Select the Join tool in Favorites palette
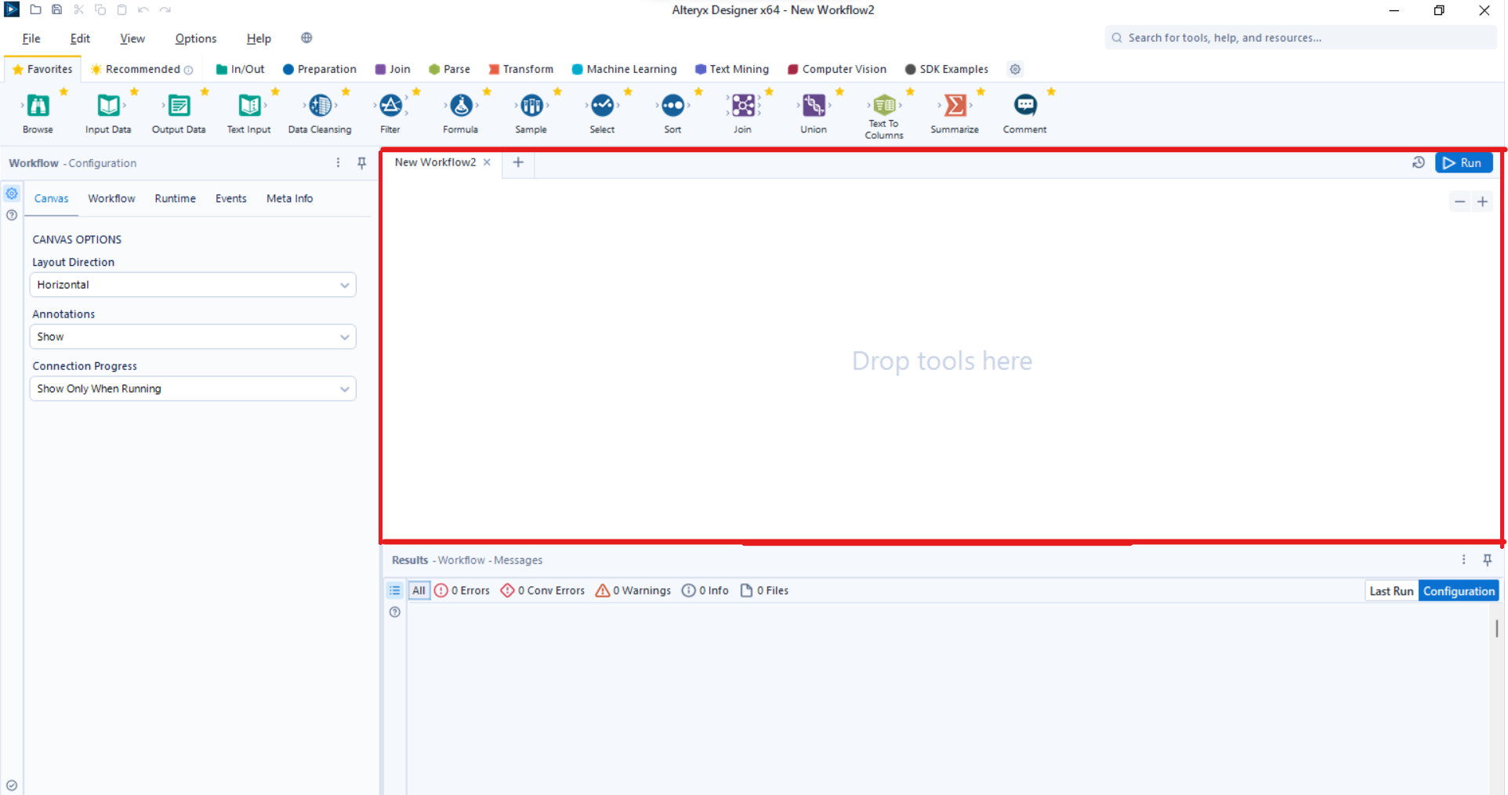The width and height of the screenshot is (1508, 795). coord(743,105)
